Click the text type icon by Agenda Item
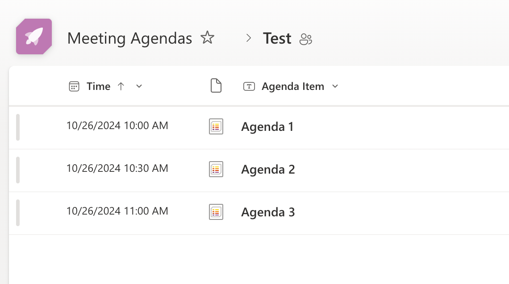509x284 pixels. click(249, 86)
